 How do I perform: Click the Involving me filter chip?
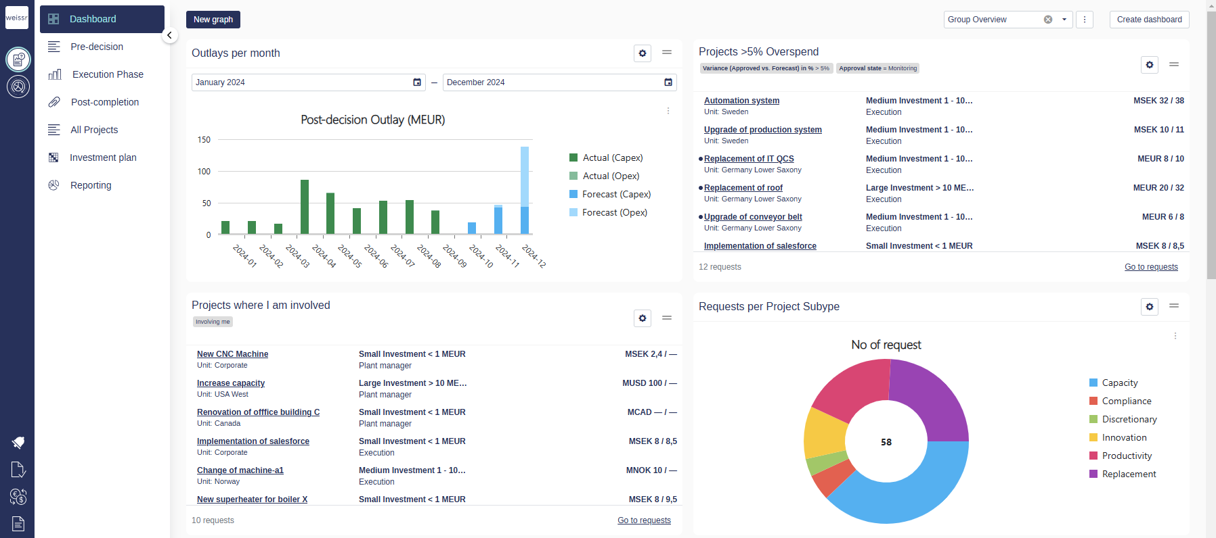(213, 322)
